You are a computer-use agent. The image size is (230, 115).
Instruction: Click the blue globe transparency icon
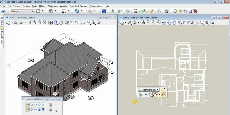pyautogui.click(x=77, y=11)
